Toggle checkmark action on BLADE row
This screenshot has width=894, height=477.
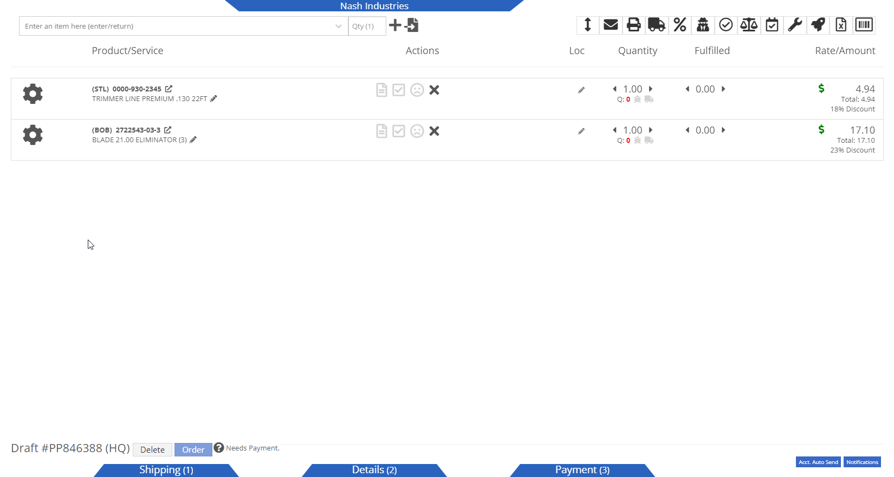click(399, 131)
